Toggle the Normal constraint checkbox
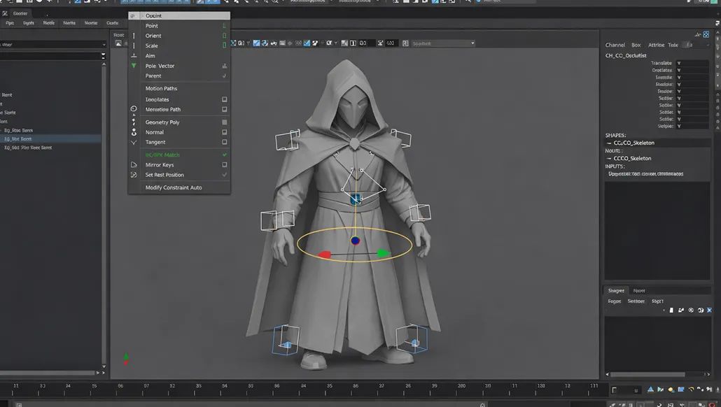The image size is (721, 407). click(x=224, y=132)
